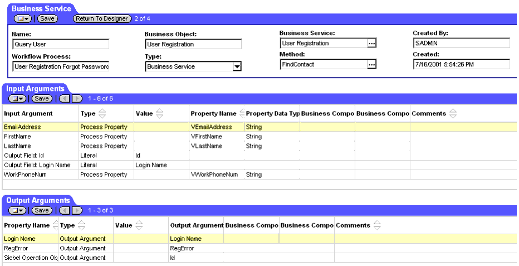Select Output Field: Id input argument

pyautogui.click(x=24, y=156)
